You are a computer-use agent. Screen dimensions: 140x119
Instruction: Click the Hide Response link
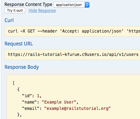pos(42,11)
